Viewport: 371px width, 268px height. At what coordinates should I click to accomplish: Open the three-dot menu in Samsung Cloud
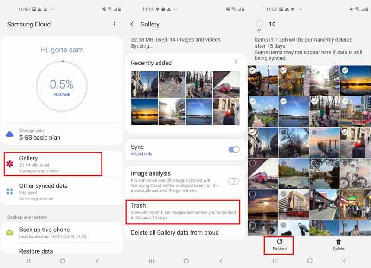click(115, 24)
